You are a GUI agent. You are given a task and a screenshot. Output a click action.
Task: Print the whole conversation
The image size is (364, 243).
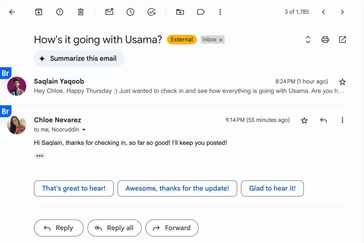pos(325,40)
